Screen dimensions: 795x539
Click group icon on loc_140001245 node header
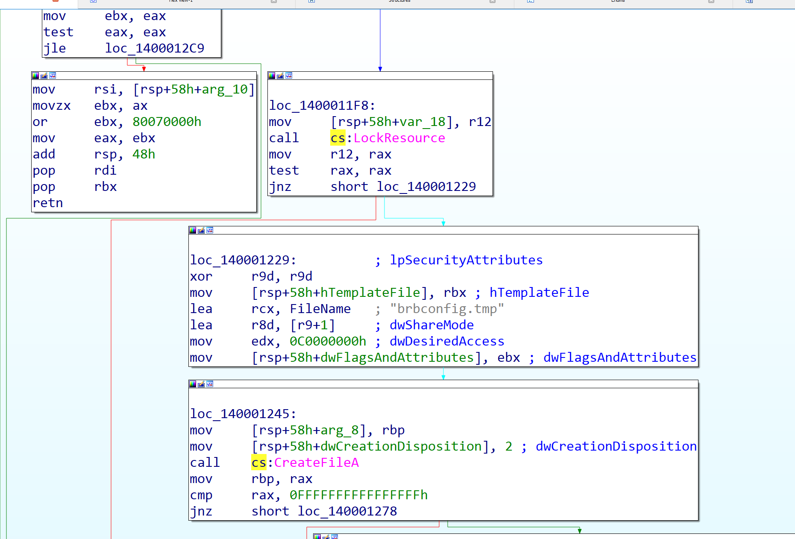tap(210, 384)
